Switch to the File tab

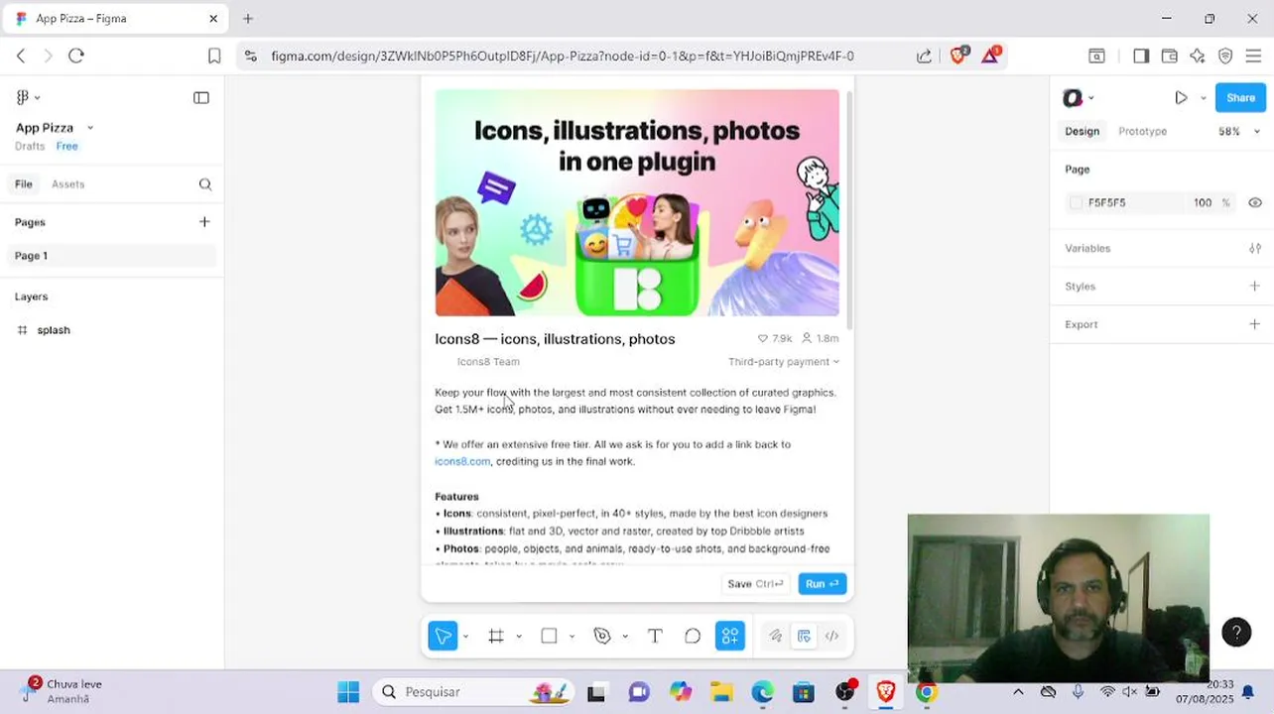[23, 184]
